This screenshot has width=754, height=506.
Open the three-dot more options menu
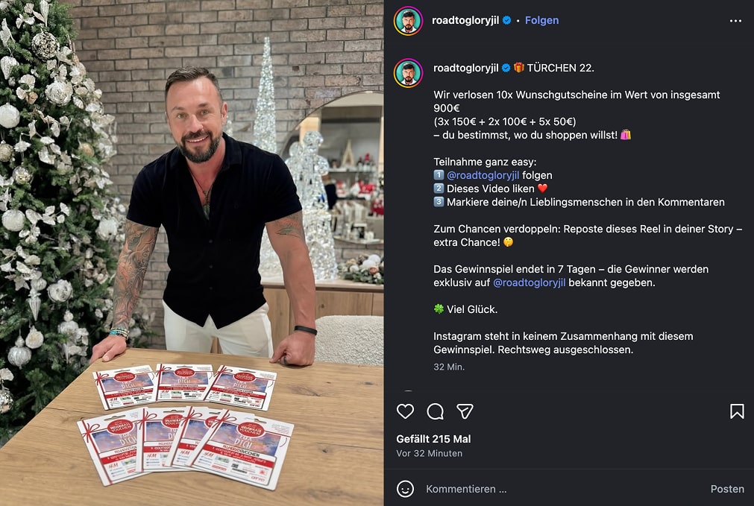coord(735,21)
